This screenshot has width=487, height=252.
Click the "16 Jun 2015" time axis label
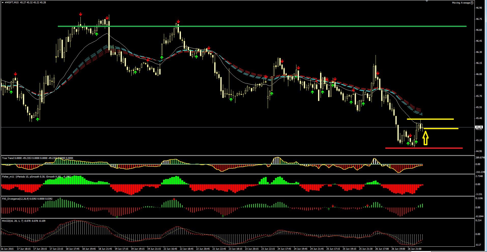pos(7,249)
